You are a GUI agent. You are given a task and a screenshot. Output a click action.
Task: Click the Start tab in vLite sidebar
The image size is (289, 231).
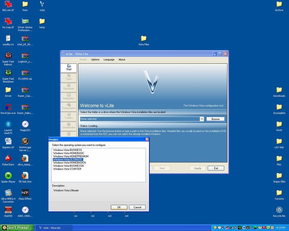click(69, 67)
